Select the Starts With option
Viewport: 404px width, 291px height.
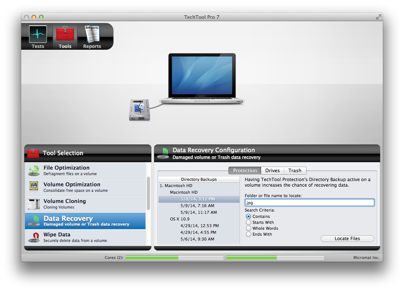coord(248,222)
